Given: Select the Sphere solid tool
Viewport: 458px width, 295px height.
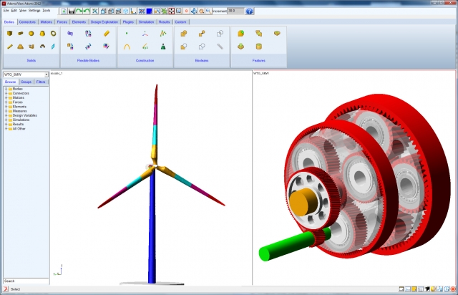Looking at the screenshot, I should tap(31, 34).
